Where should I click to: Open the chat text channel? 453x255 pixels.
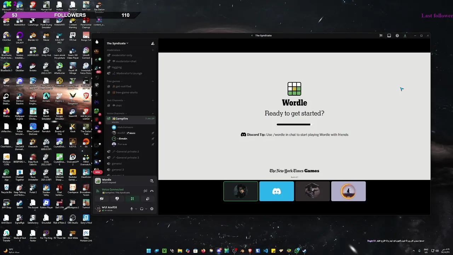click(x=131, y=106)
